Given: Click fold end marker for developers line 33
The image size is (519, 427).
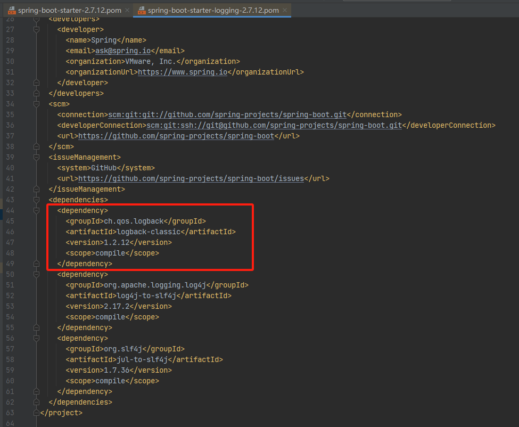Looking at the screenshot, I should (36, 93).
